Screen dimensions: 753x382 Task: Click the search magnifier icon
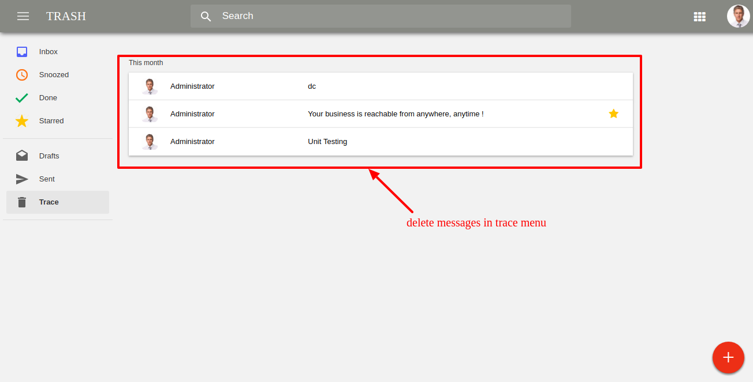coord(206,16)
